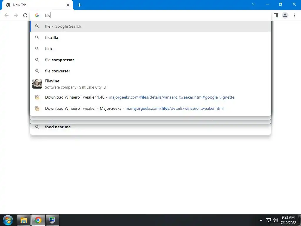This screenshot has width=301, height=226.
Task: Click search icon beside 'food near me'
Action: click(x=37, y=127)
